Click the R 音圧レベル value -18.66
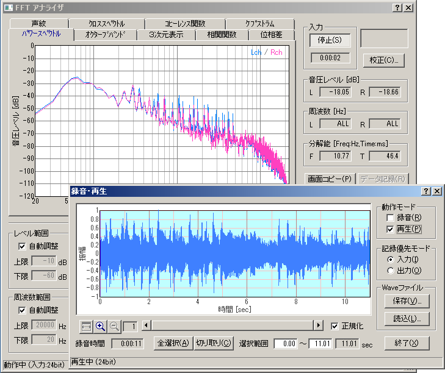The height and width of the screenshot is (373, 445). [x=385, y=92]
